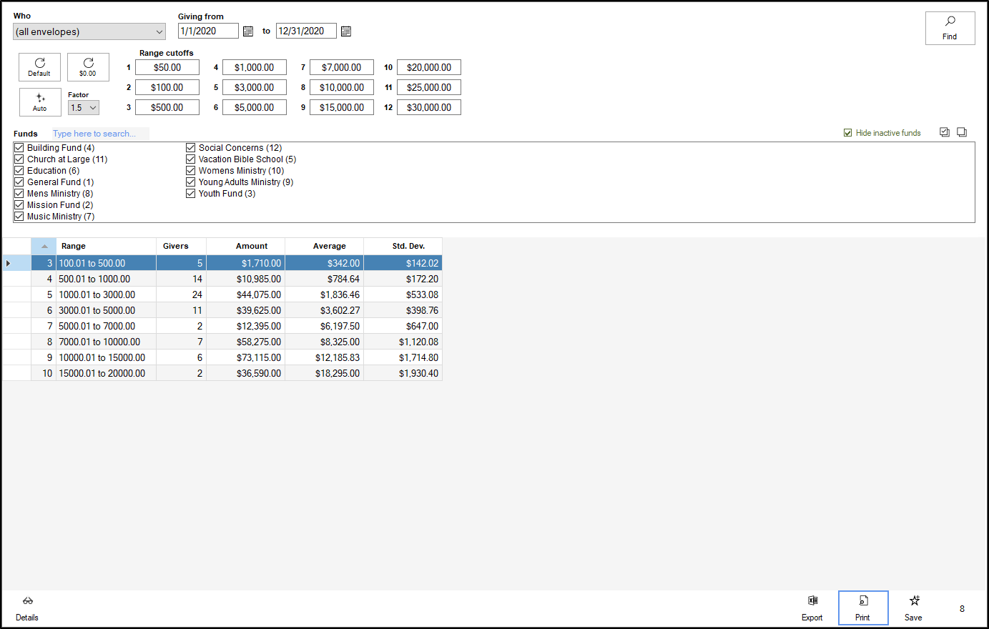Image resolution: width=989 pixels, height=629 pixels.
Task: Uncheck Mens Ministry (8)
Action: (19, 194)
